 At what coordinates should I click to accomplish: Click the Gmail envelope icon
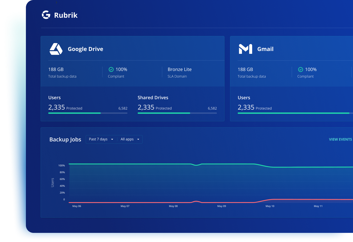pos(245,49)
